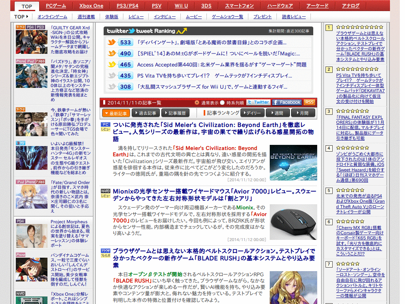Click the HARD レビュー badge on the Avior 7000 article
This screenshot has width=405, height=304.
tap(106, 192)
